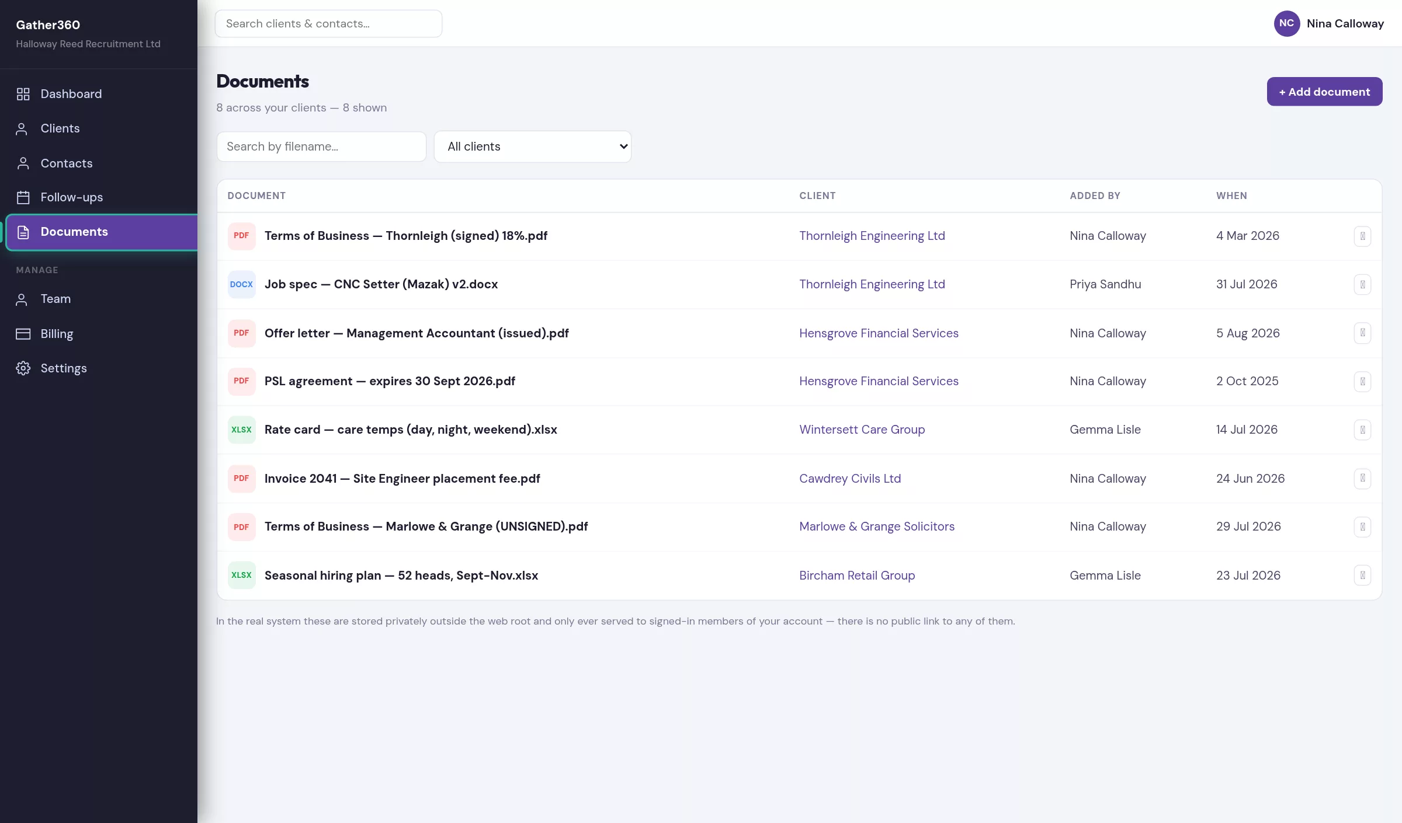Select Documents in the sidebar
This screenshot has width=1402, height=823.
pyautogui.click(x=102, y=232)
